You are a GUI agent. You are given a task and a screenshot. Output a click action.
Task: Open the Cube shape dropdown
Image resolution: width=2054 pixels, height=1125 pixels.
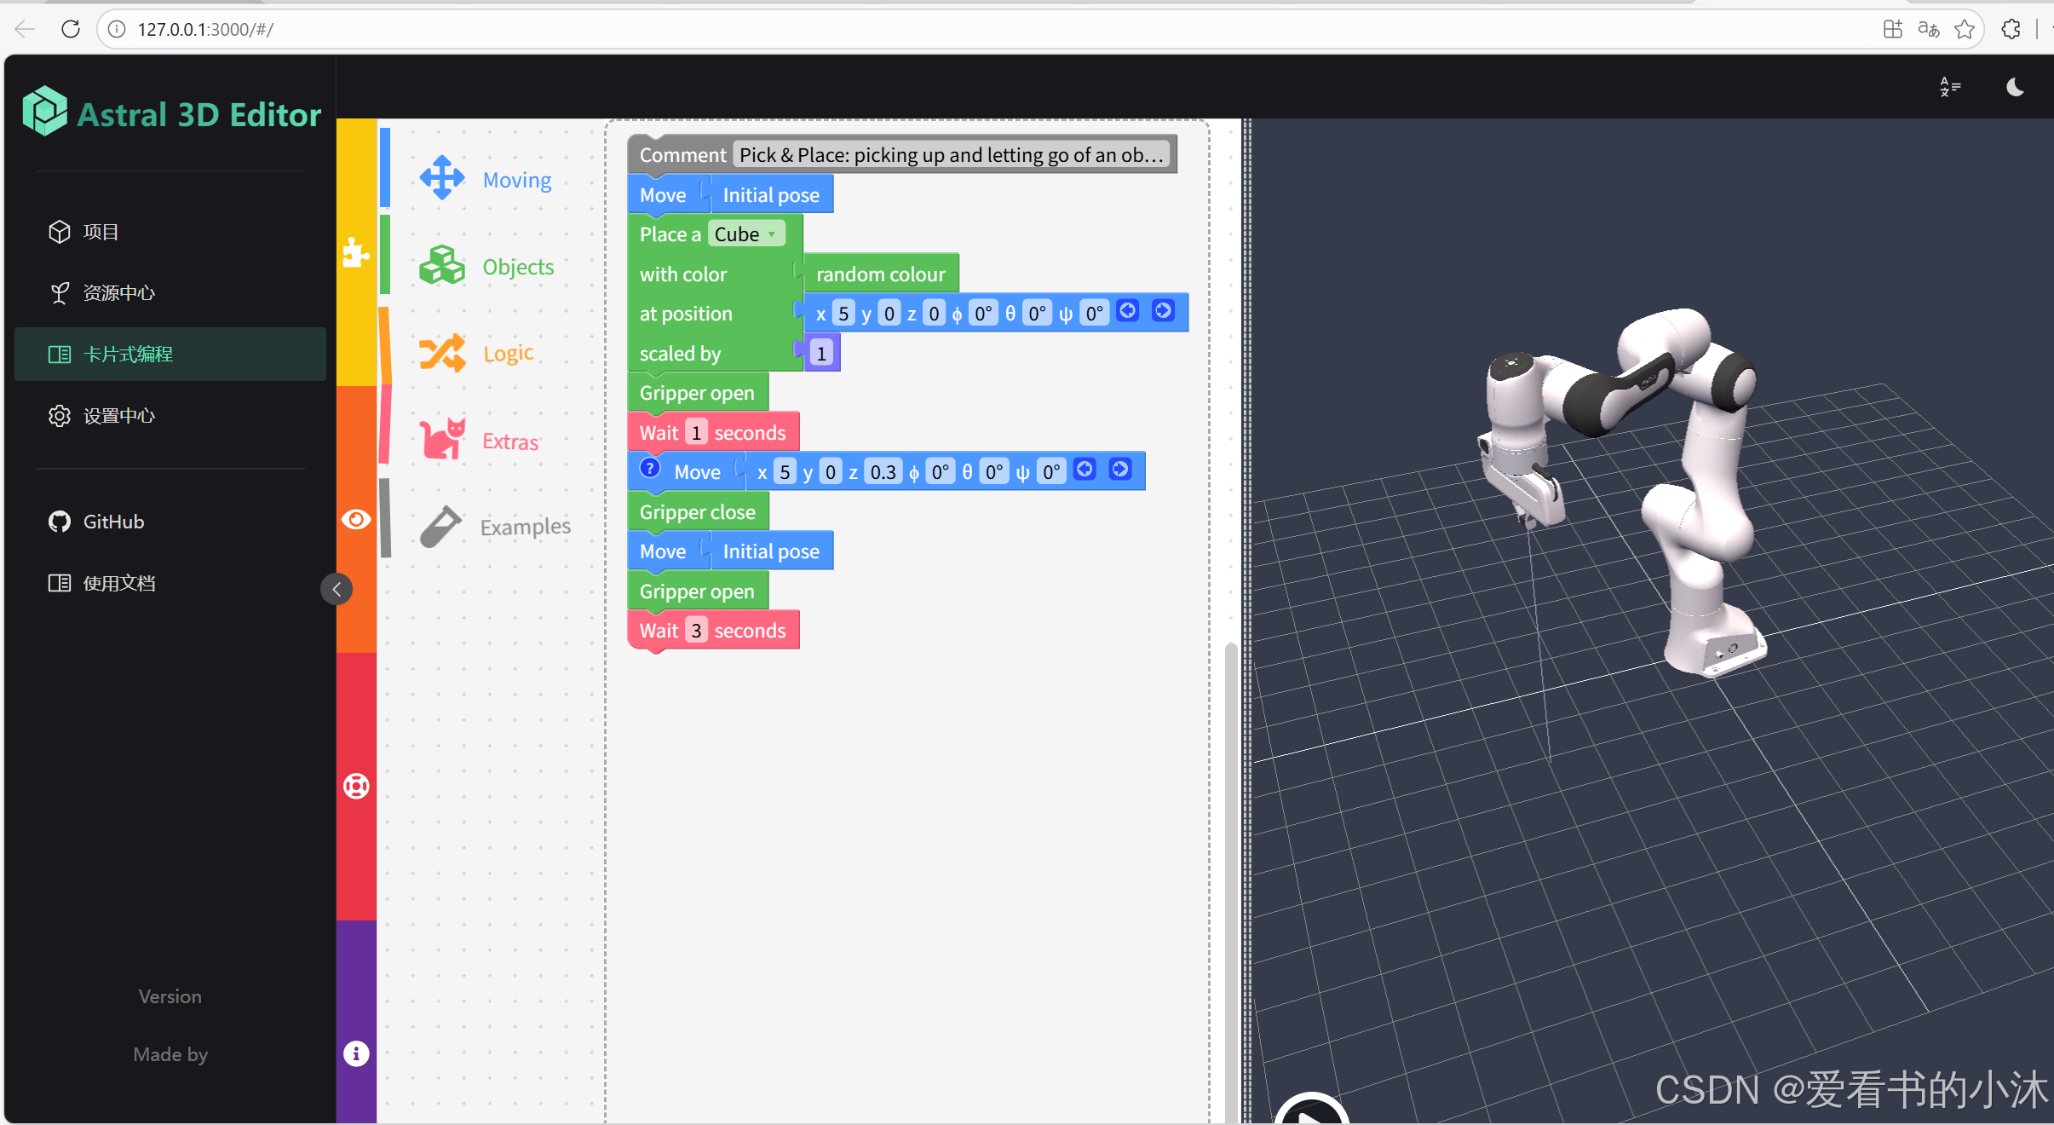[746, 234]
